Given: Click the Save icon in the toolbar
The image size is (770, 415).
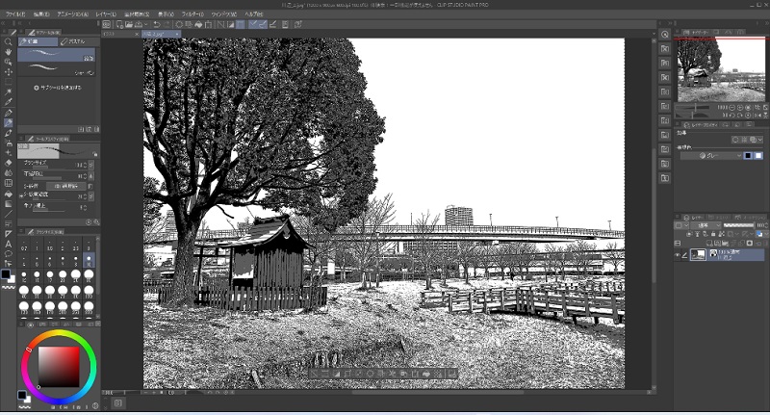Looking at the screenshot, I should (139, 24).
